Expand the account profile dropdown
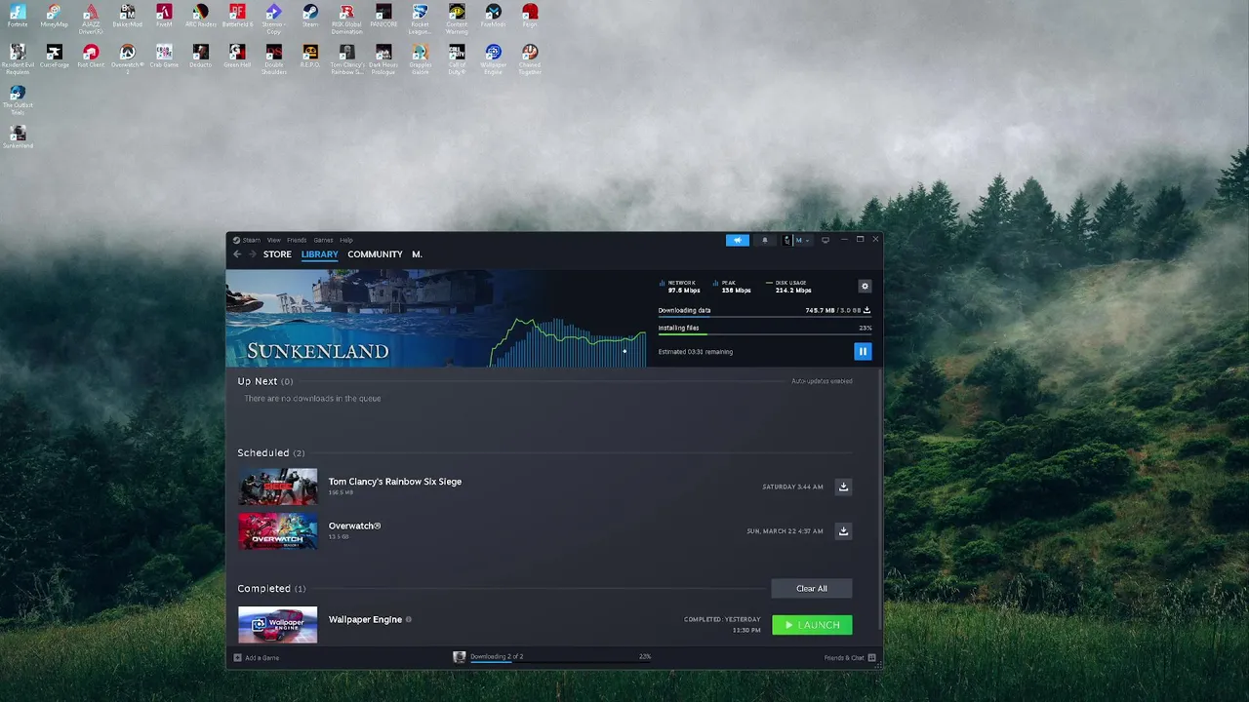1249x702 pixels. coord(798,240)
